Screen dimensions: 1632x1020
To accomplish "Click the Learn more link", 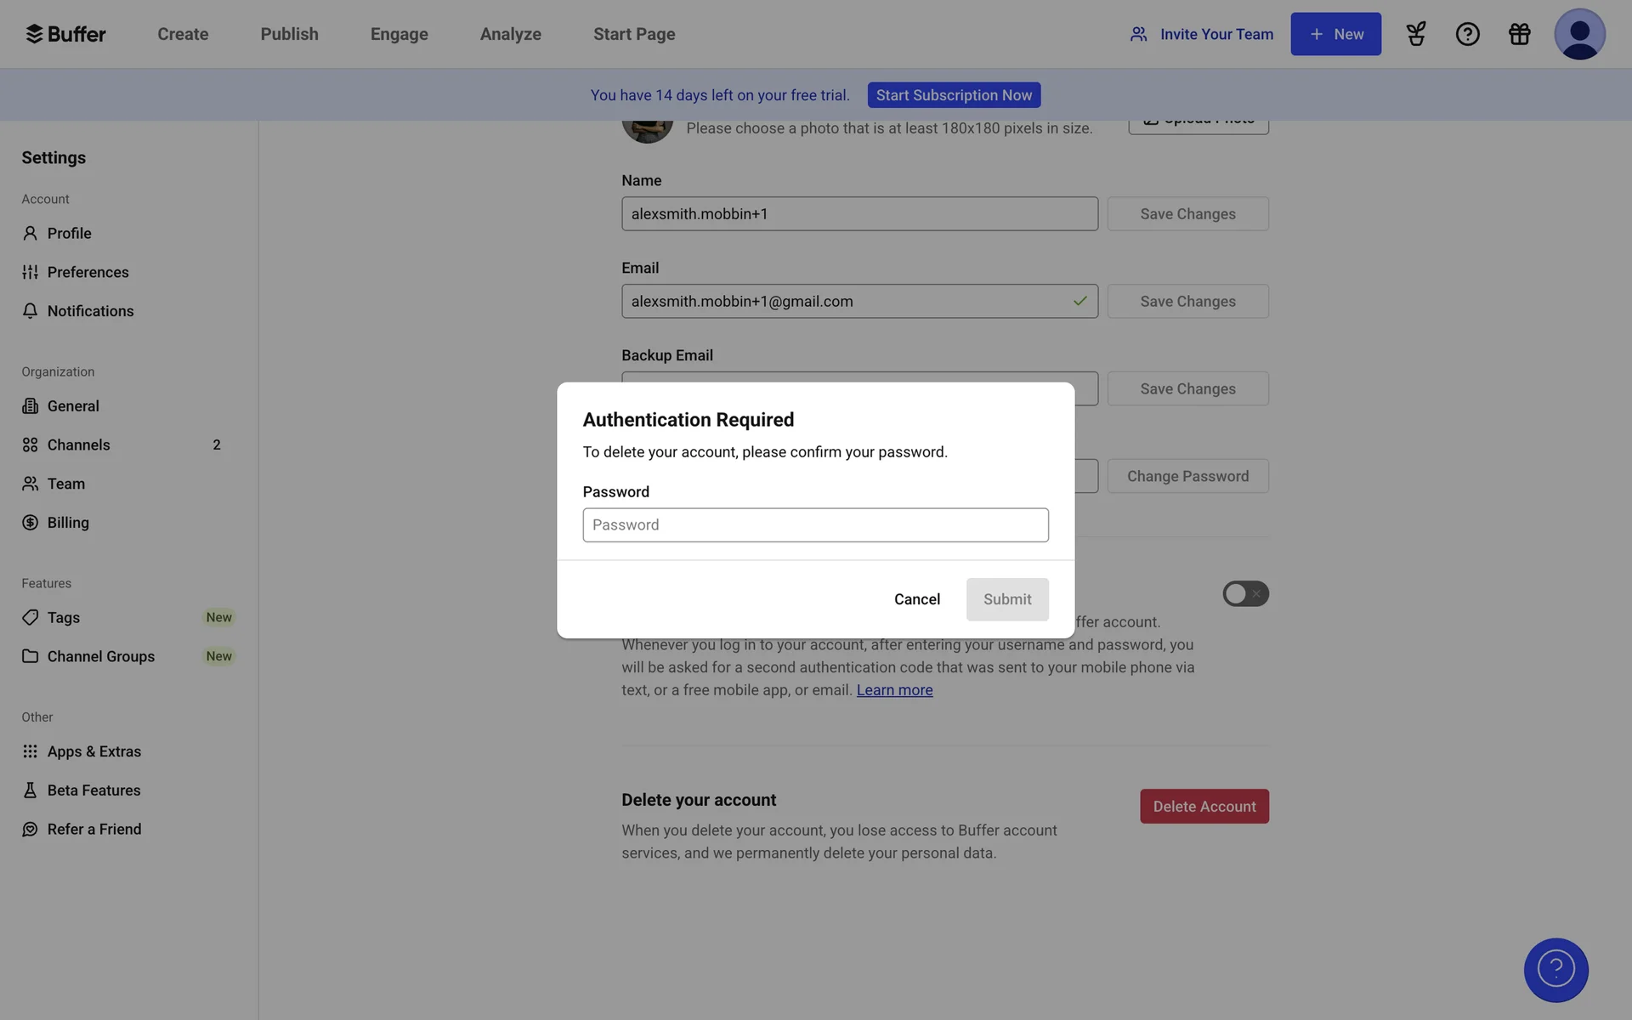I will (894, 690).
